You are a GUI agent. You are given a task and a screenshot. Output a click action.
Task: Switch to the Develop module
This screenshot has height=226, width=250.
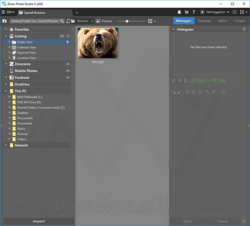[204, 21]
